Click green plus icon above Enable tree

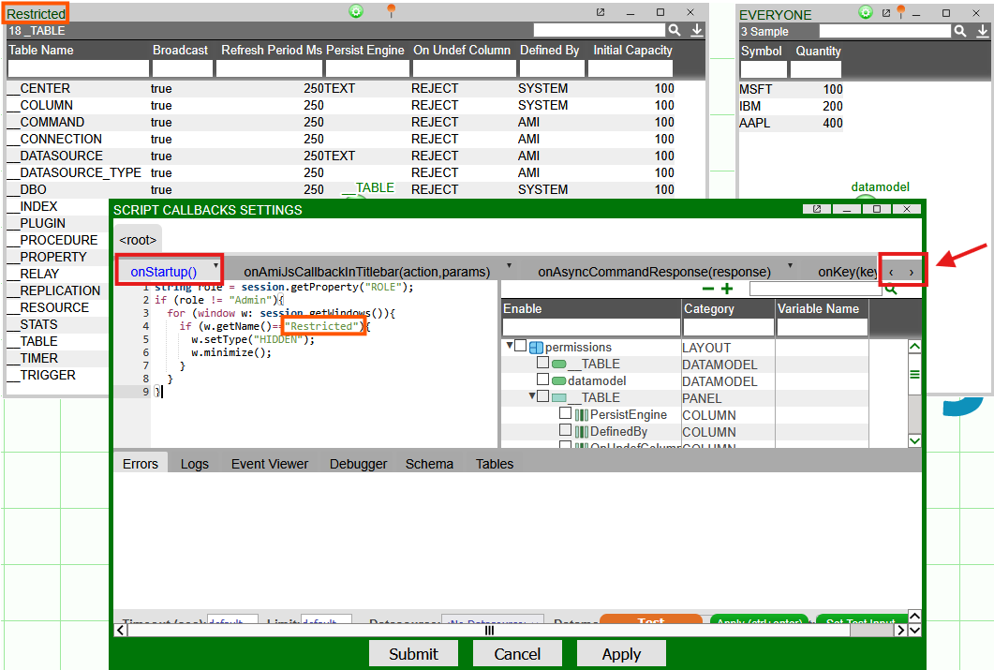(x=727, y=290)
